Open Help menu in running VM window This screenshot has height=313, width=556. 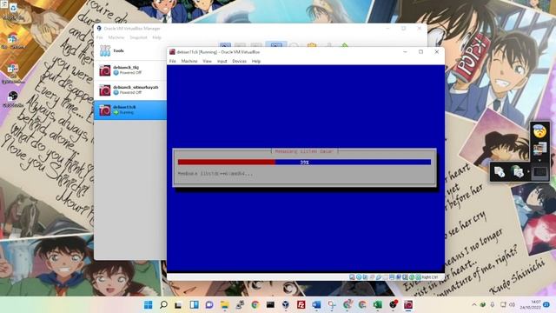coord(256,61)
